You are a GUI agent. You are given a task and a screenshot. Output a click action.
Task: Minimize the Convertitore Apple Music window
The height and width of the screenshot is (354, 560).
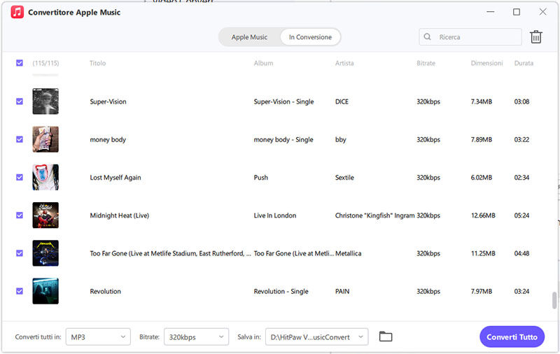coord(491,12)
